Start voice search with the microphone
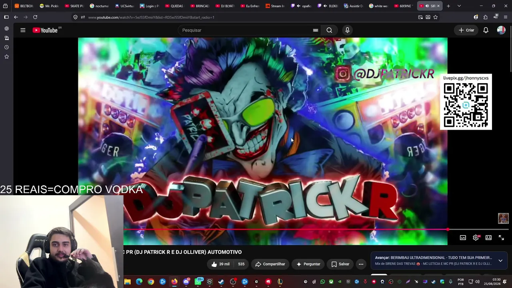 click(347, 30)
